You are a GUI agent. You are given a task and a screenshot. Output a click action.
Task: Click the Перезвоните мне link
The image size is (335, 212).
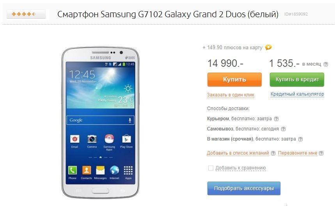coord(298,153)
